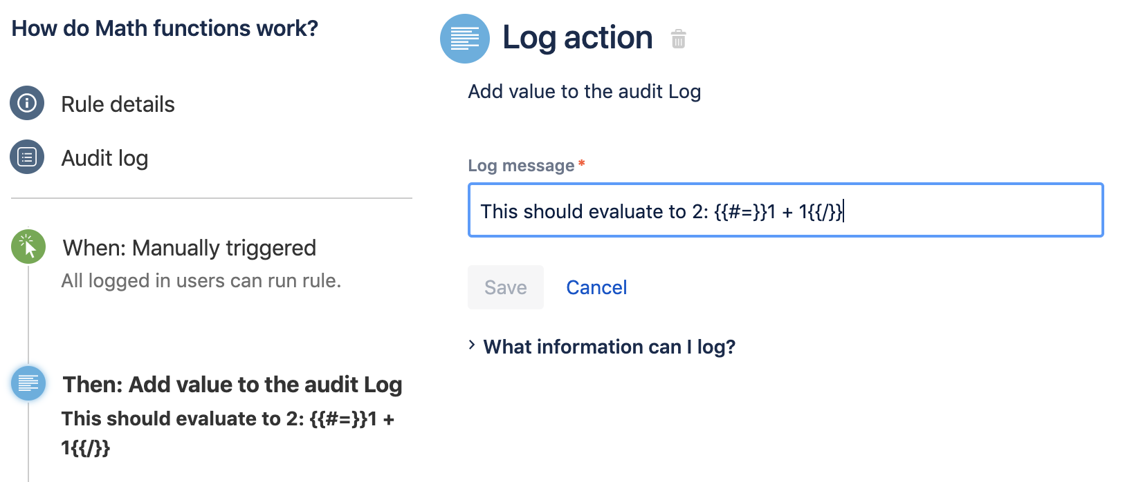This screenshot has width=1125, height=482.
Task: Click the component message text under Then step
Action: [x=227, y=432]
